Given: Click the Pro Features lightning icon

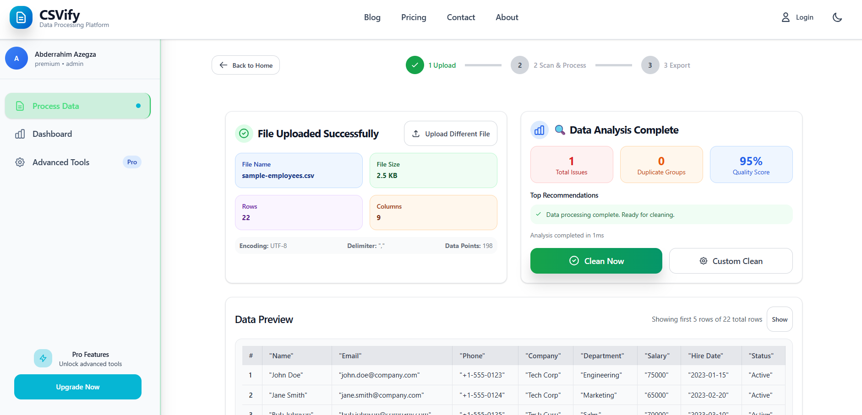Looking at the screenshot, I should point(43,358).
